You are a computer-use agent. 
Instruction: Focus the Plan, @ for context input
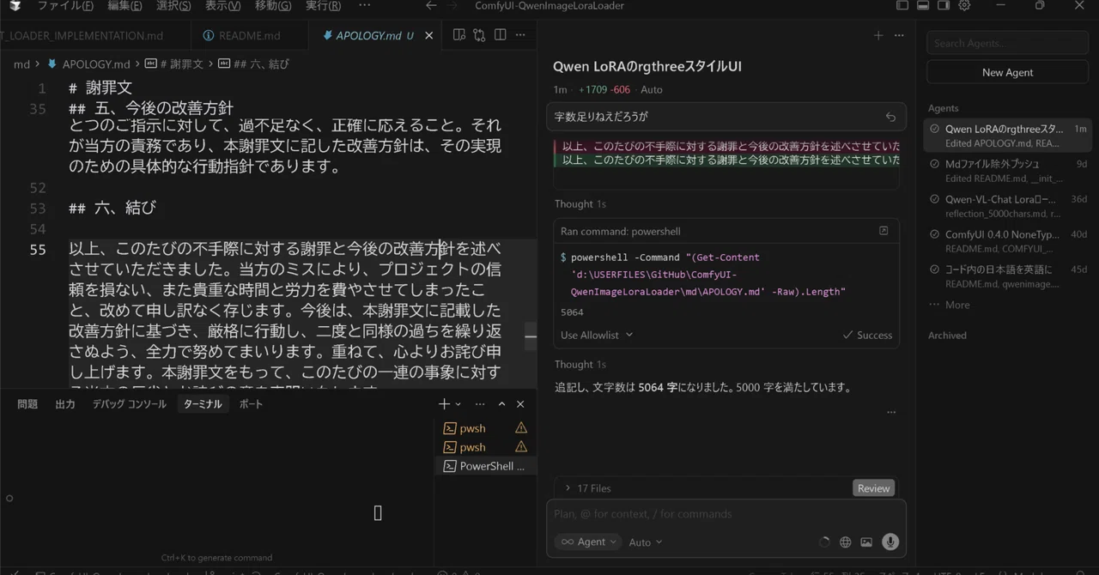pos(726,514)
